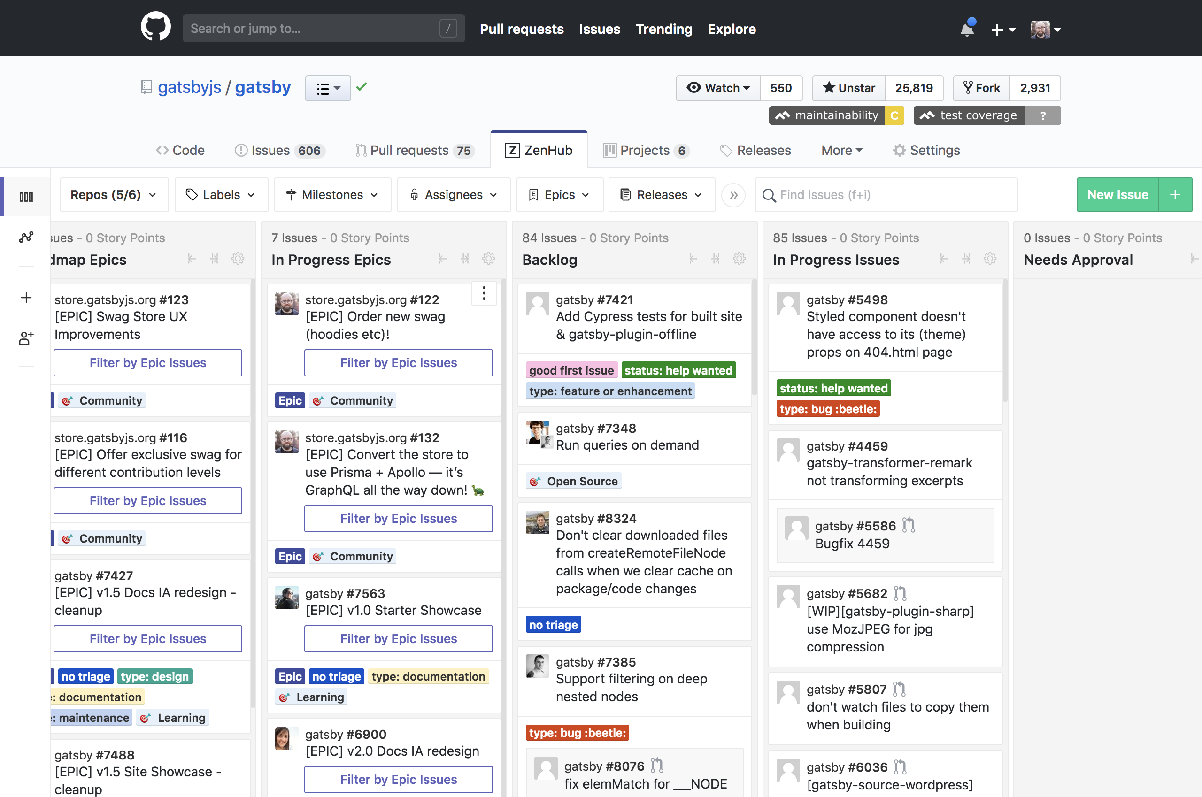Open the notifications bell
Image resolution: width=1202 pixels, height=797 pixels.
tap(967, 29)
